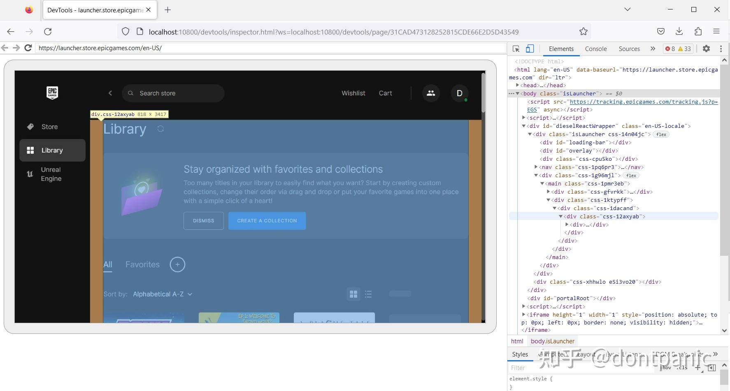Switch to the library grid view
The width and height of the screenshot is (730, 391).
point(353,294)
